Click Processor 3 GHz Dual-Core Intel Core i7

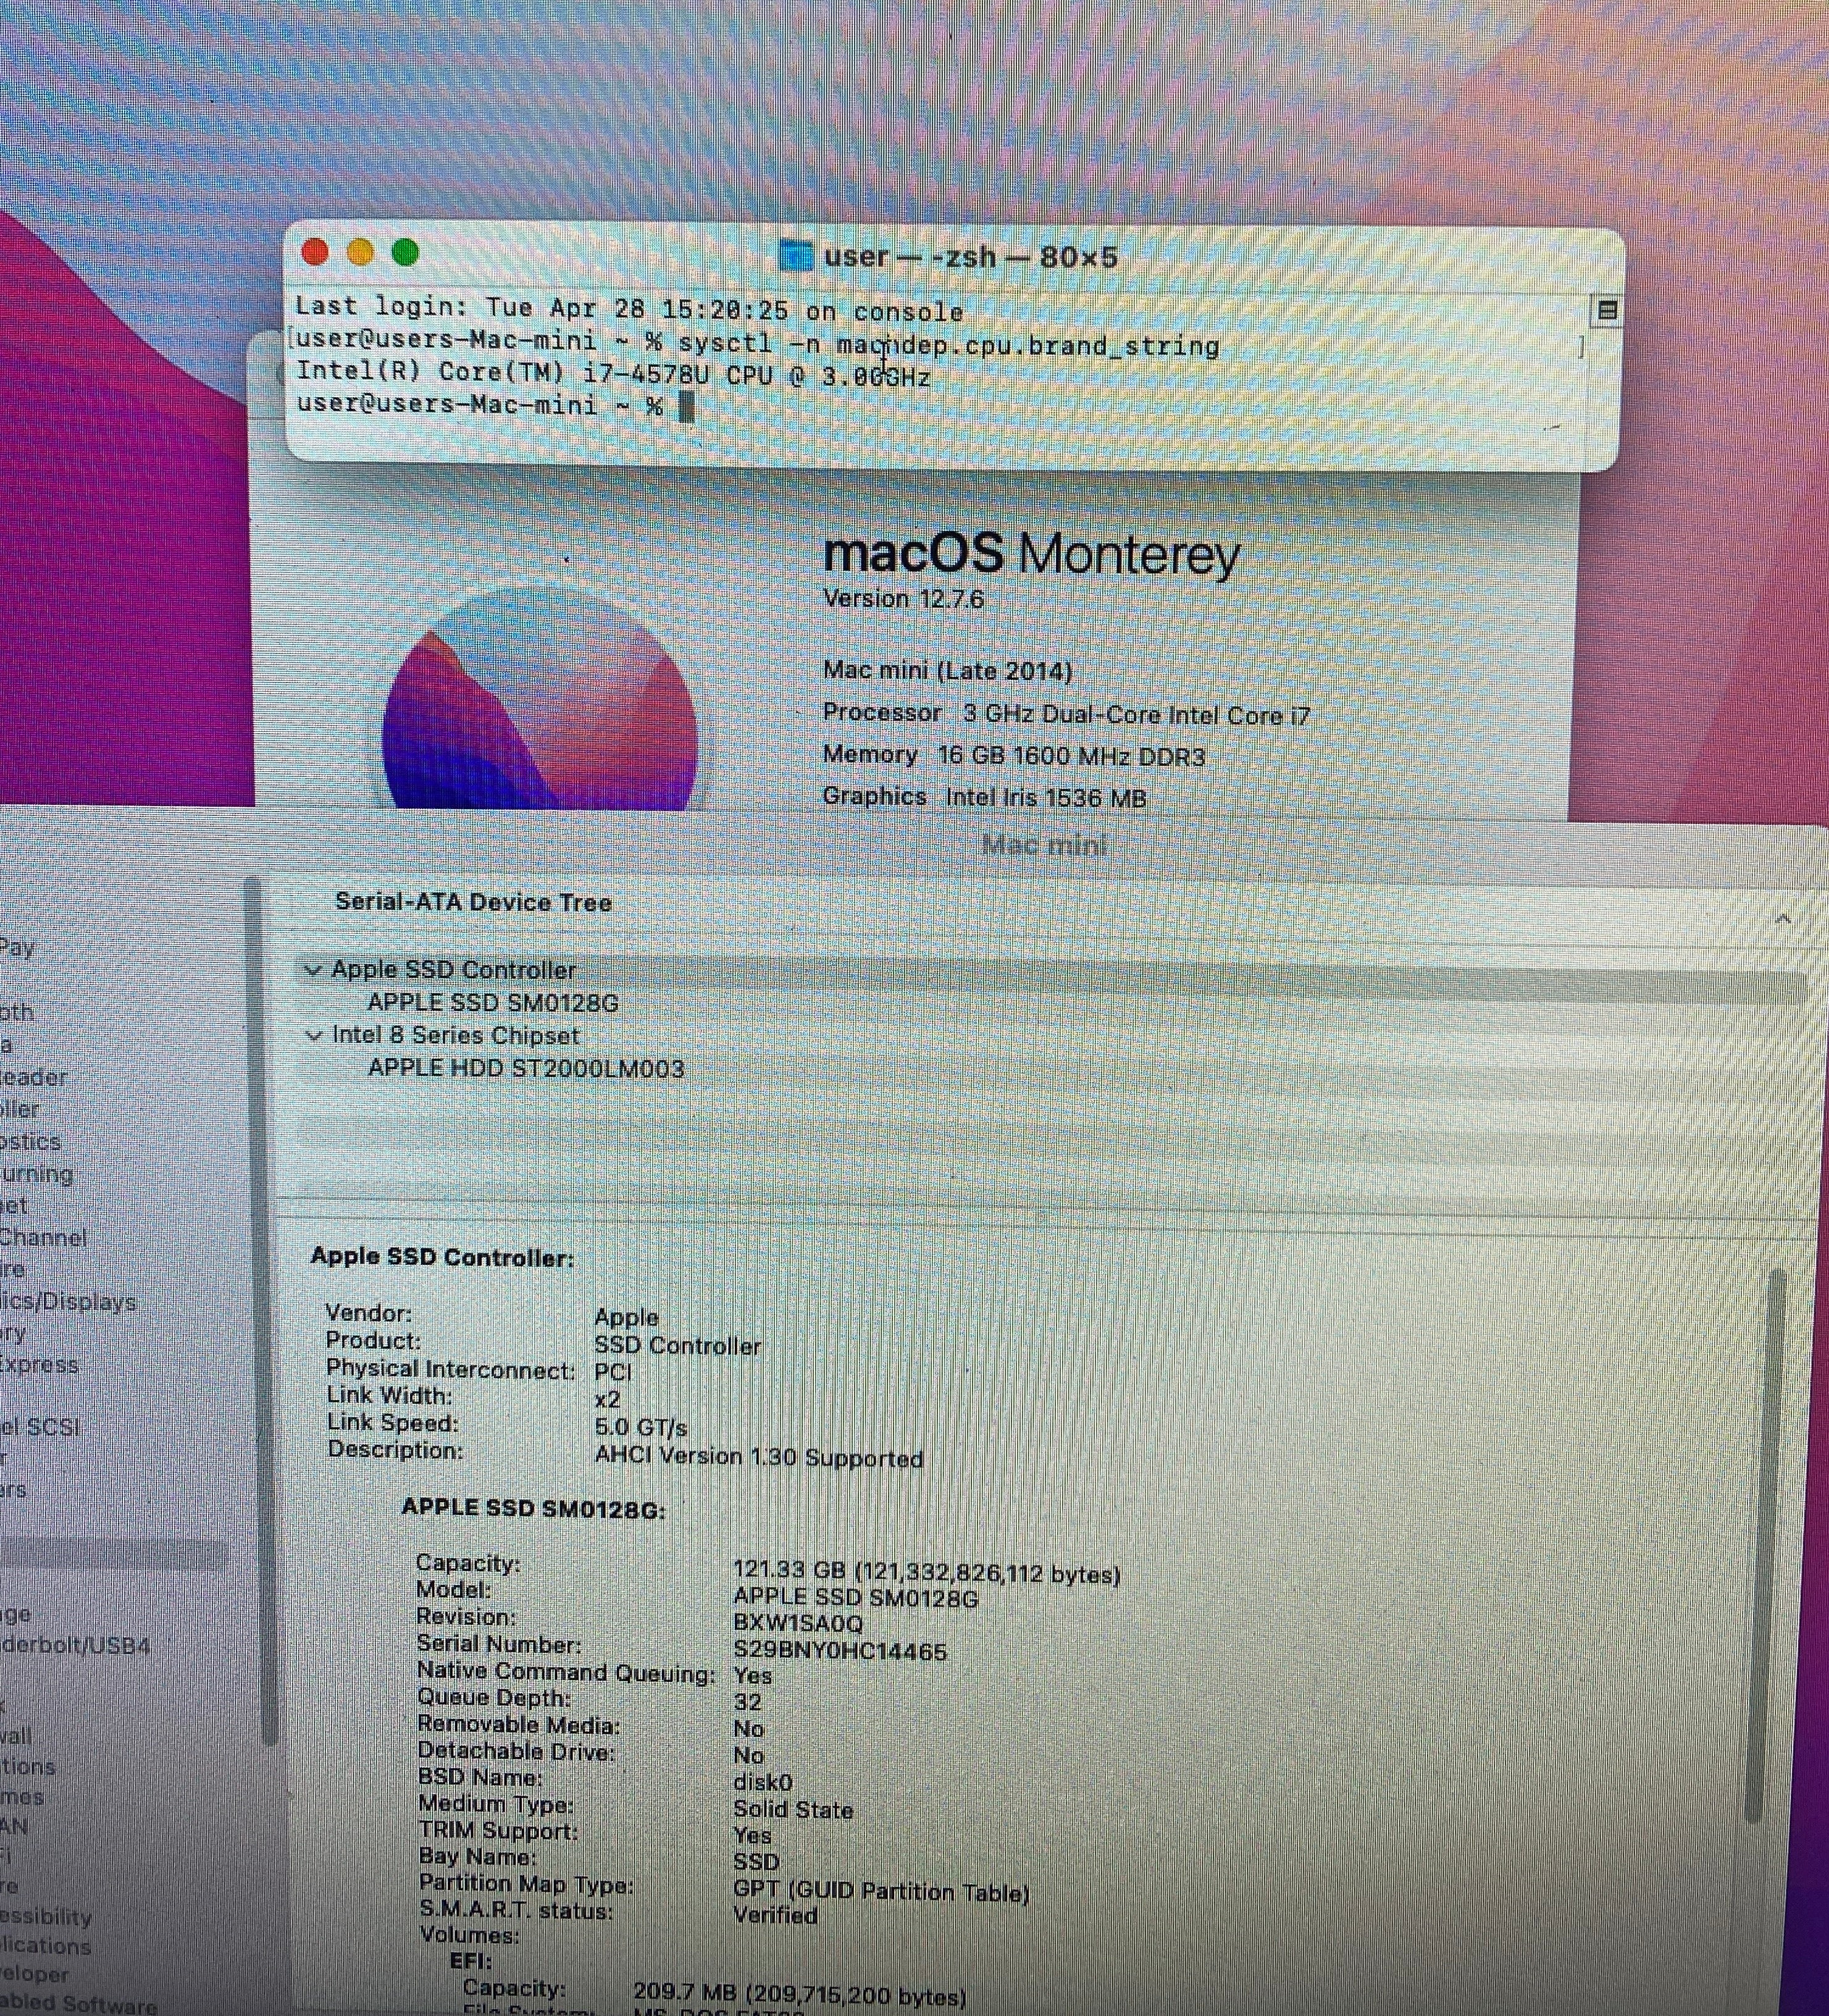click(x=1066, y=714)
